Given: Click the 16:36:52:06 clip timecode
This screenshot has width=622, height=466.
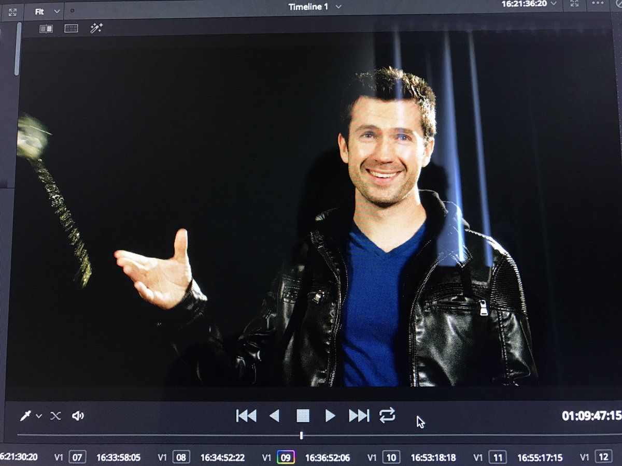Looking at the screenshot, I should point(327,458).
